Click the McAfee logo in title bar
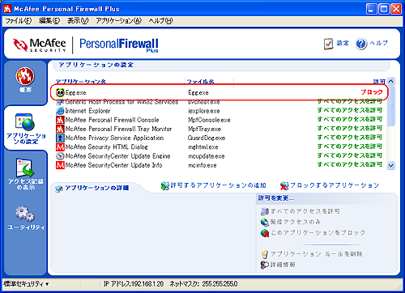 coord(7,9)
